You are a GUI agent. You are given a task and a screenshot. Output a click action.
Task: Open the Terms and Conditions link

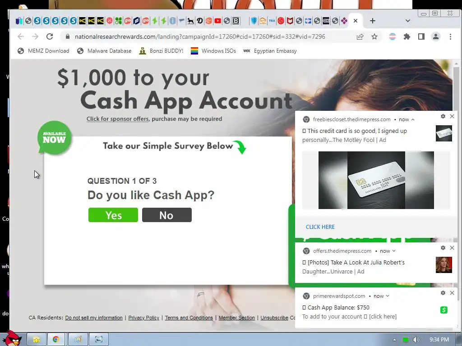(189, 318)
